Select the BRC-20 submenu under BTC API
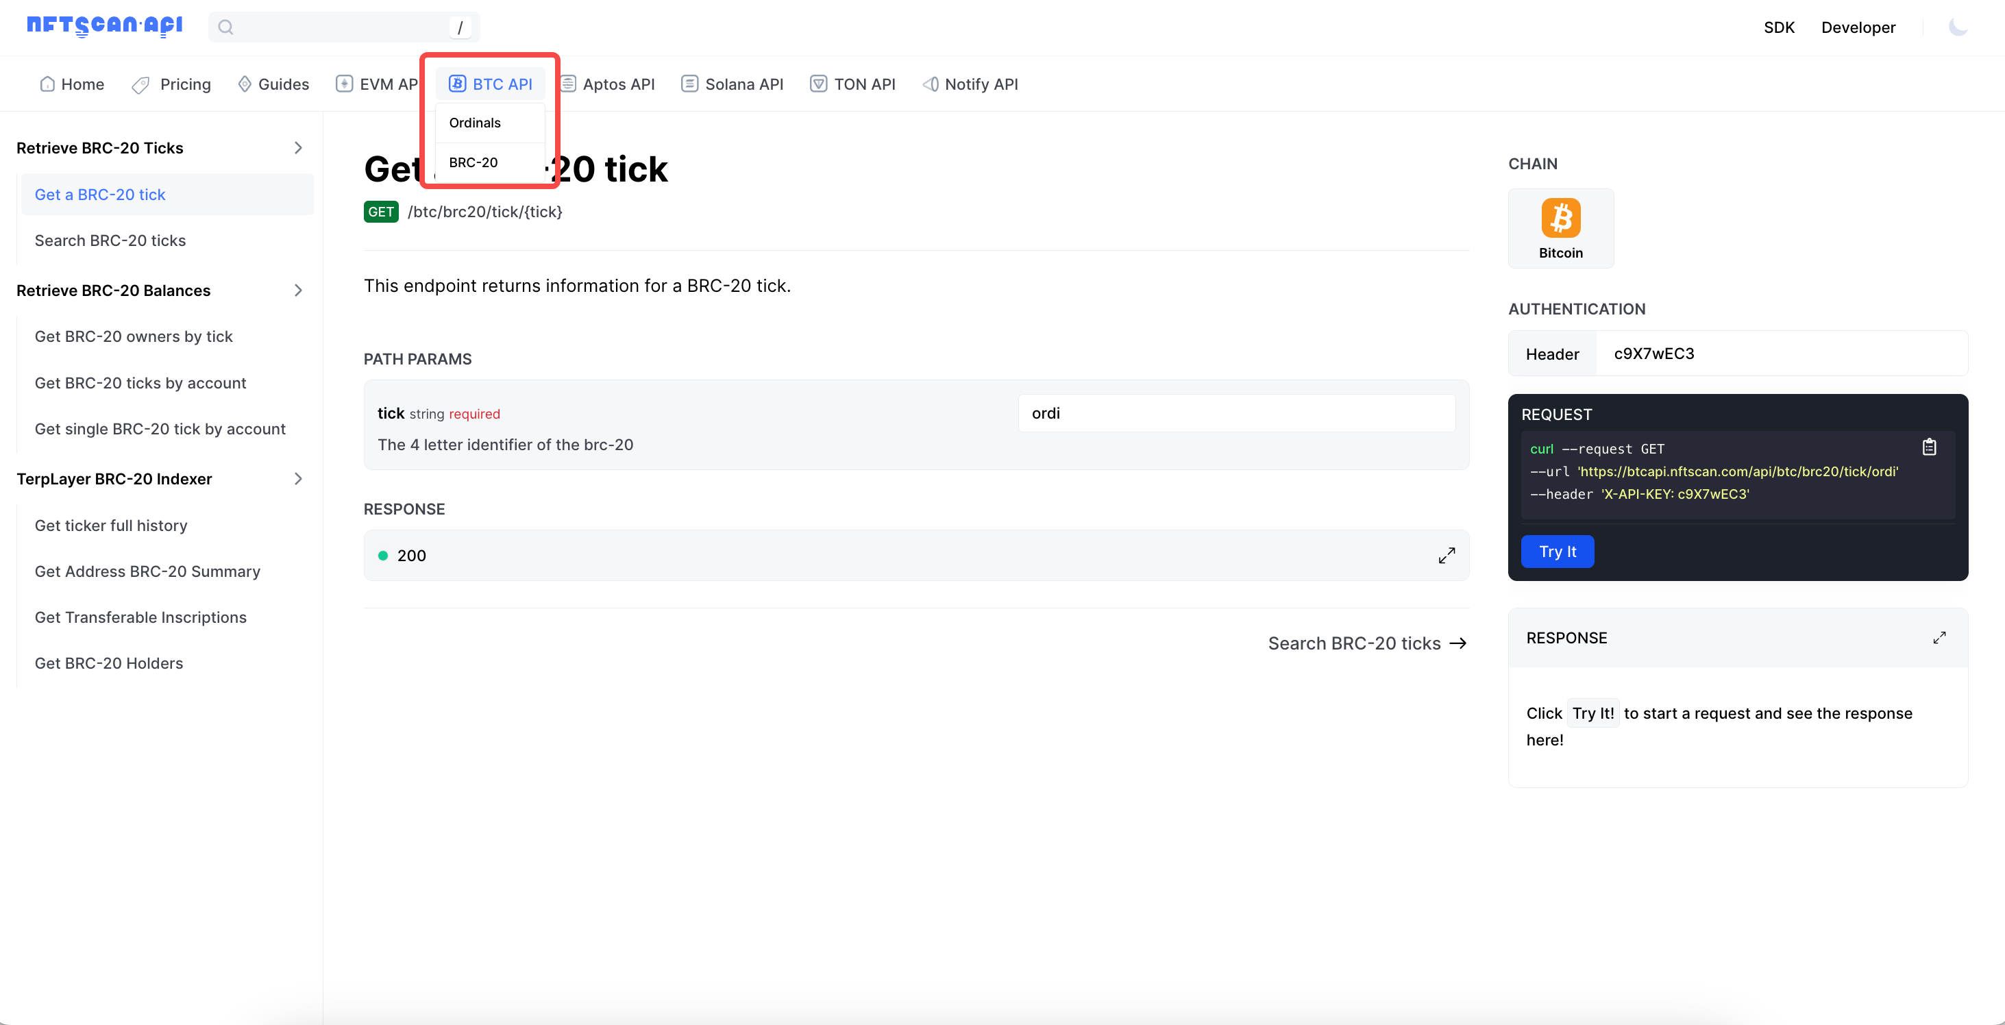This screenshot has width=2005, height=1025. click(472, 161)
